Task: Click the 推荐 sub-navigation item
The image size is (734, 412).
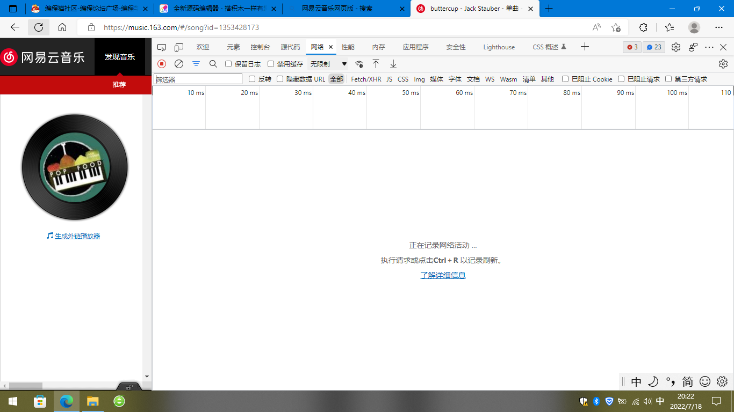Action: point(119,85)
